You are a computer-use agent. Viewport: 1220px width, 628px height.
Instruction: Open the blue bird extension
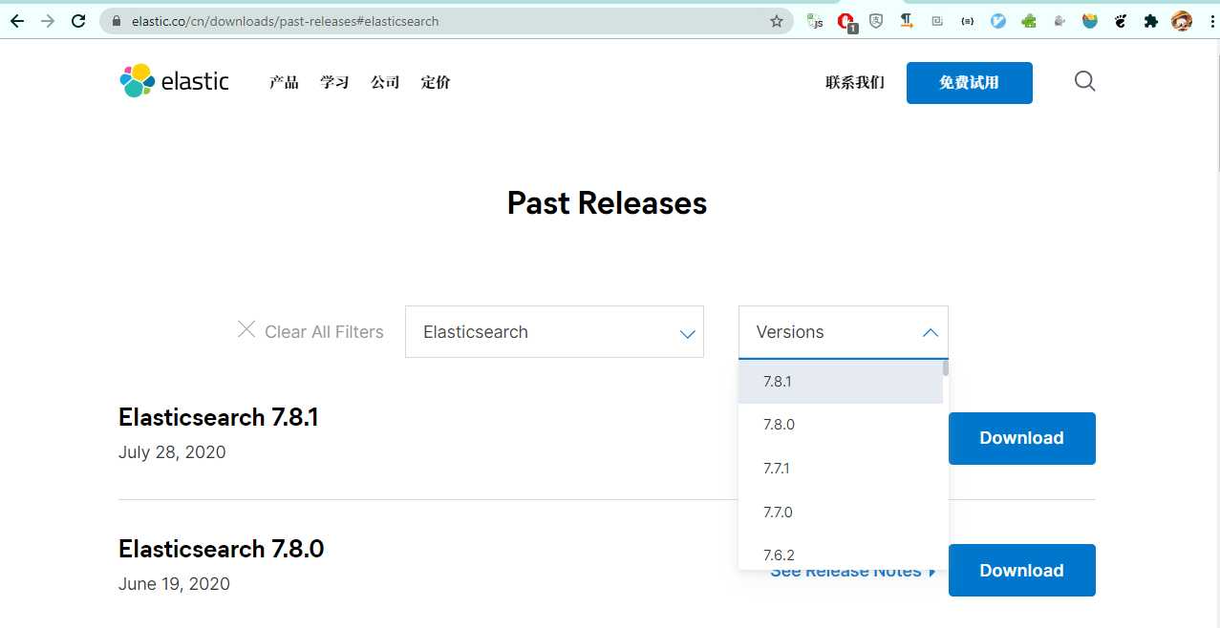click(997, 21)
